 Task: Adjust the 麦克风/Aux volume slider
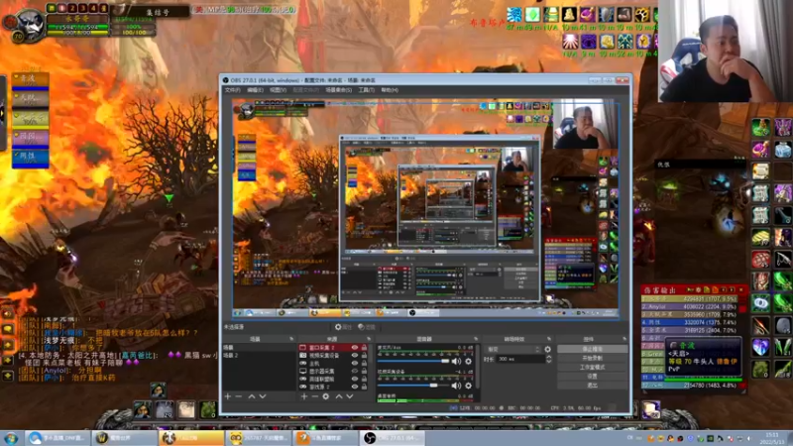point(412,361)
